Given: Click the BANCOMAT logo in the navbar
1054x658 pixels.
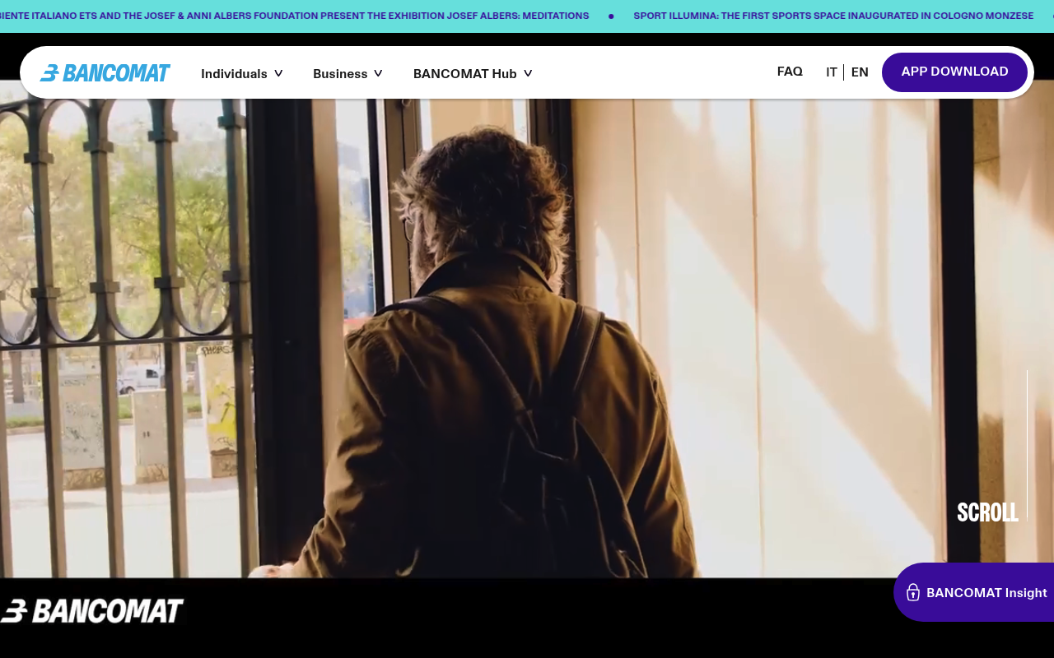Looking at the screenshot, I should (x=105, y=73).
